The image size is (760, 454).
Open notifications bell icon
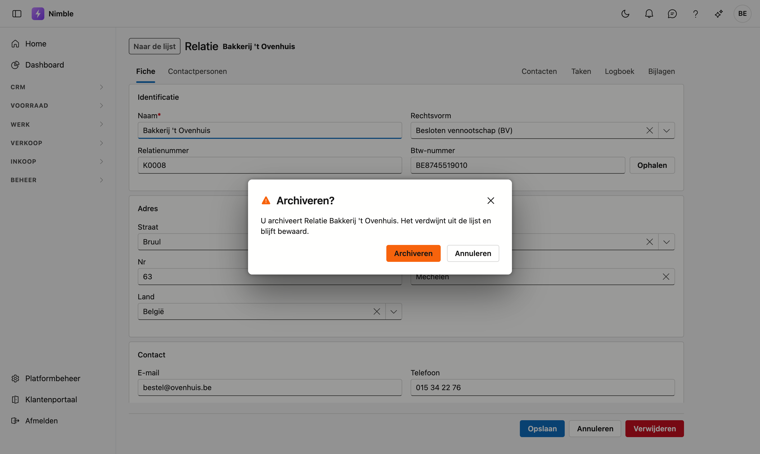click(x=649, y=14)
